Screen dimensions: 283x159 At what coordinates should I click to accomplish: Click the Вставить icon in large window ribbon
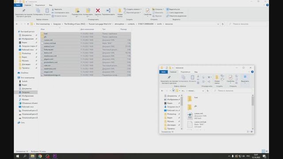pos(47,11)
